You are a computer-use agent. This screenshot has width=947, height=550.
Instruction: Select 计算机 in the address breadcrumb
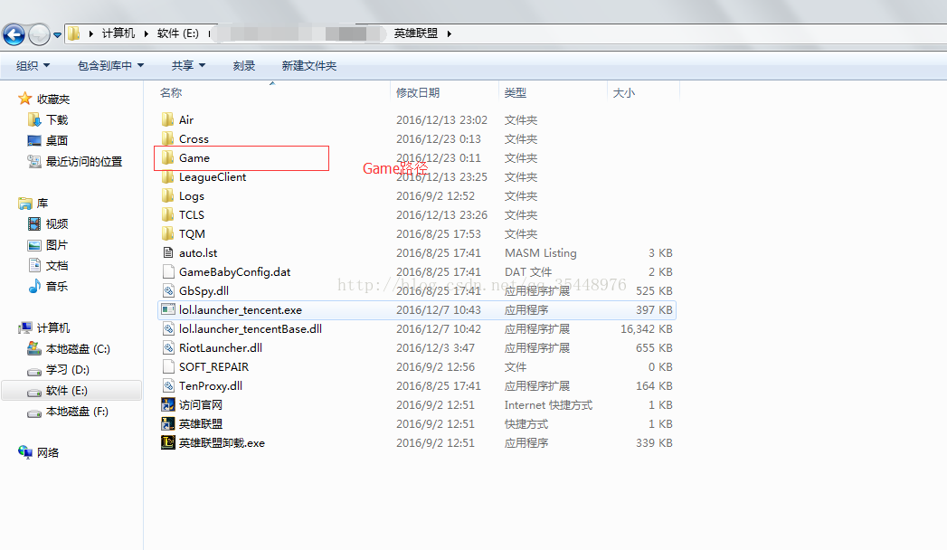coord(118,33)
